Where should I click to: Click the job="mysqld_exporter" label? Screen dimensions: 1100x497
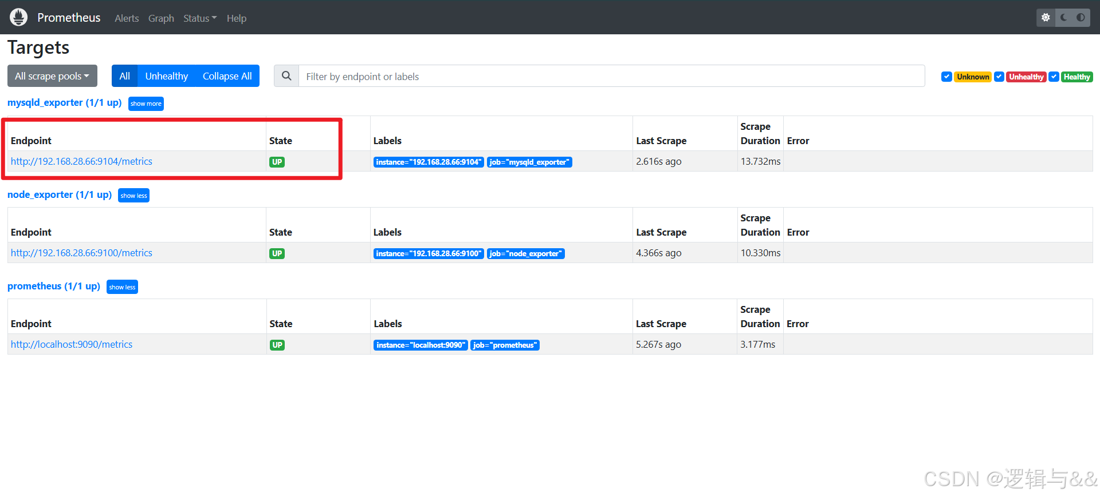pyautogui.click(x=529, y=162)
